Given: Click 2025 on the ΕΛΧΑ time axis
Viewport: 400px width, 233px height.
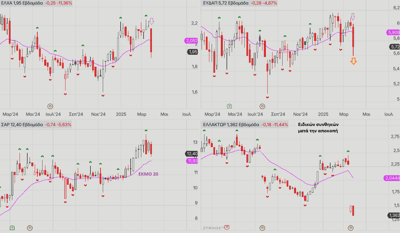Looking at the screenshot, I should tap(121, 114).
